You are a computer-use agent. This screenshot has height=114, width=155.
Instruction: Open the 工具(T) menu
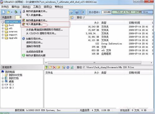tap(37, 7)
